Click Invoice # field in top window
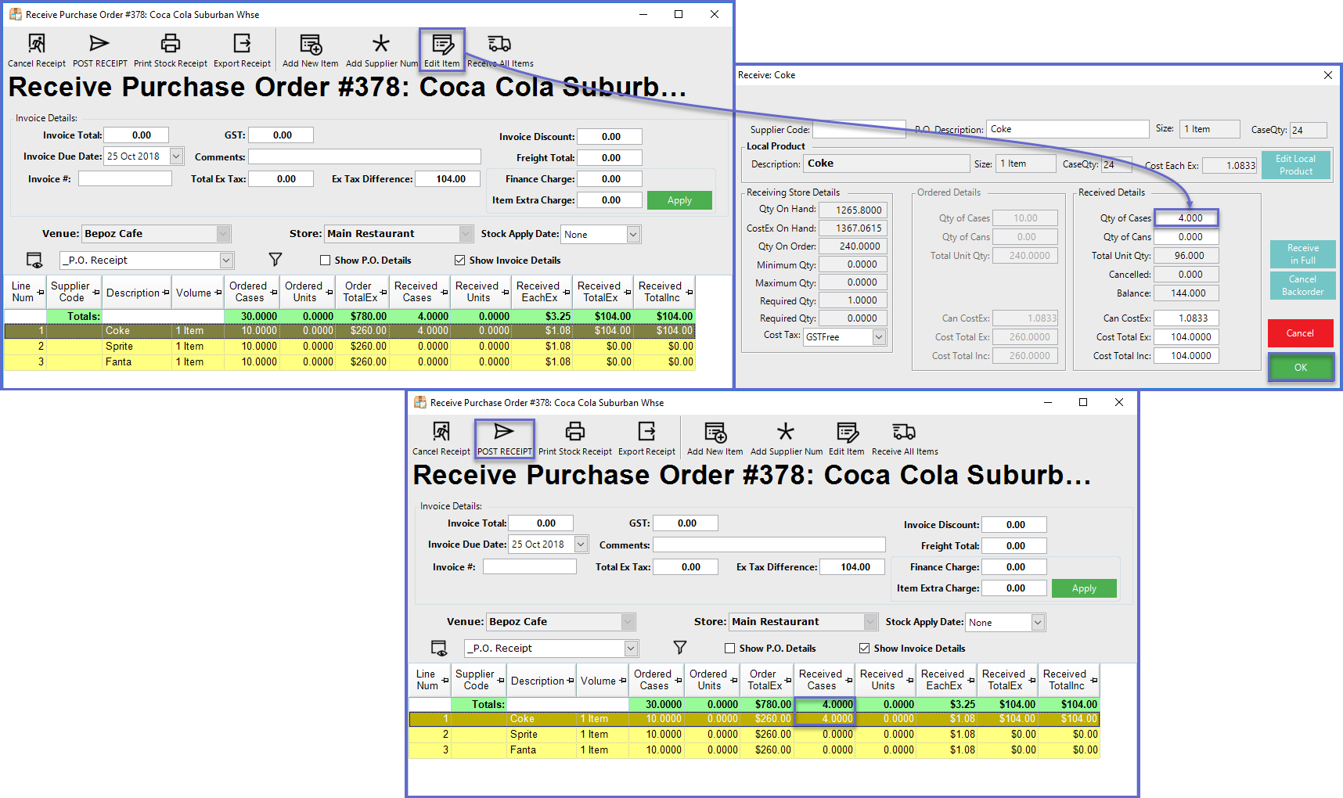Image resolution: width=1343 pixels, height=798 pixels. click(125, 179)
